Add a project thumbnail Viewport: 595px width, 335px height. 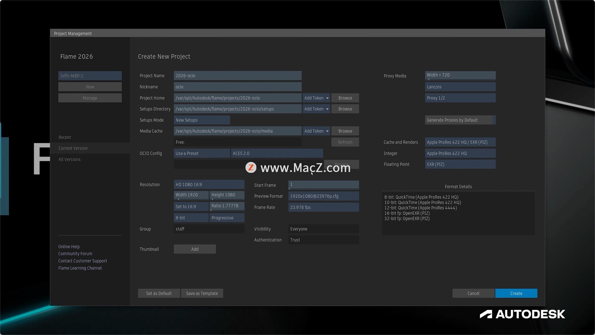coord(195,249)
